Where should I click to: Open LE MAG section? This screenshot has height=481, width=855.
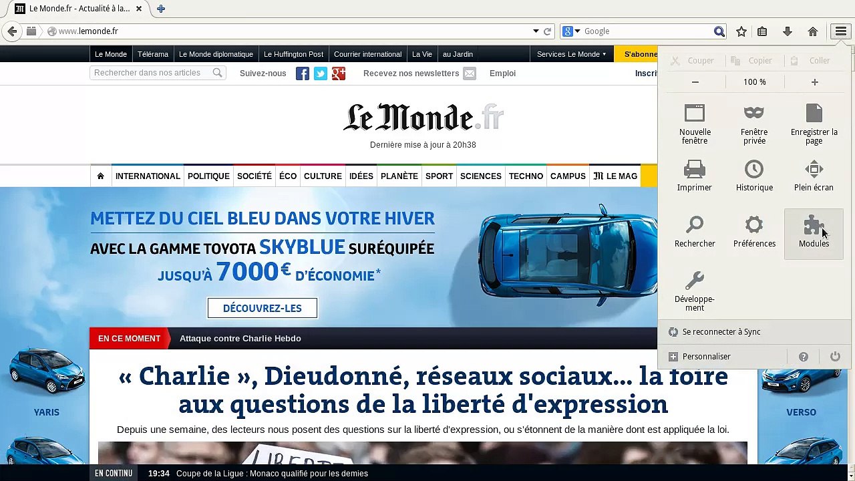(x=615, y=176)
